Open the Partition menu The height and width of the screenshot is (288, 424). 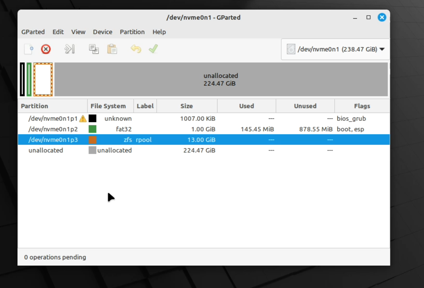pyautogui.click(x=132, y=32)
